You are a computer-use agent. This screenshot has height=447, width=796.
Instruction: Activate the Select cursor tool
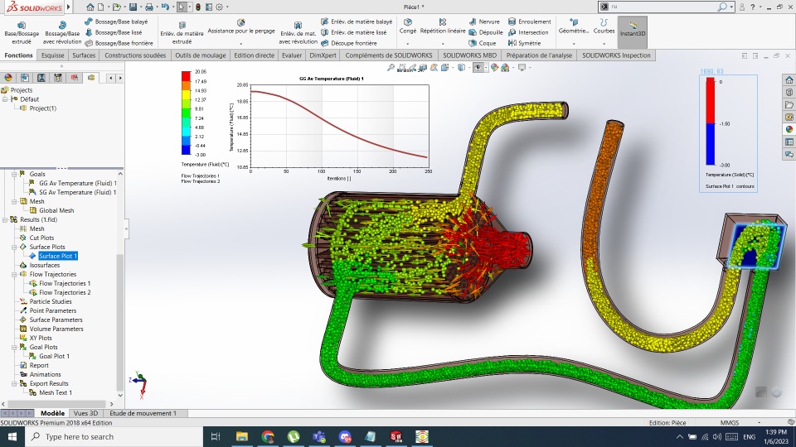[x=182, y=7]
